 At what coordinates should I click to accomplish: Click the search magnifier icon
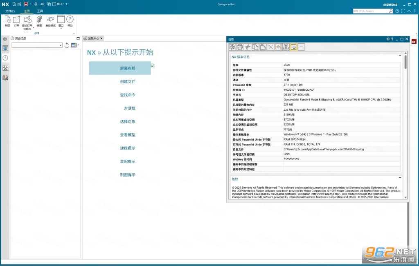coord(391,11)
